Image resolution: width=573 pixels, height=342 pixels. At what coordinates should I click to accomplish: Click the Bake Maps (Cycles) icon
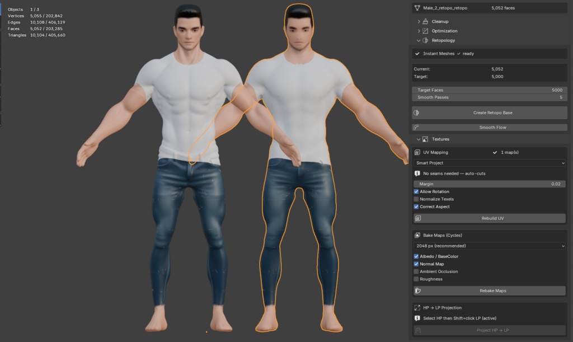[417, 235]
